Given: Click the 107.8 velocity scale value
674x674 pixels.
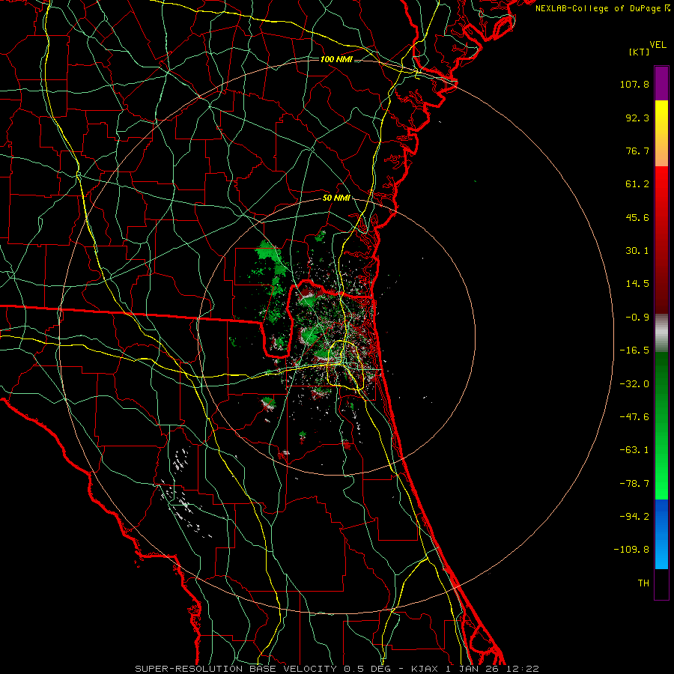Looking at the screenshot, I should pos(634,84).
